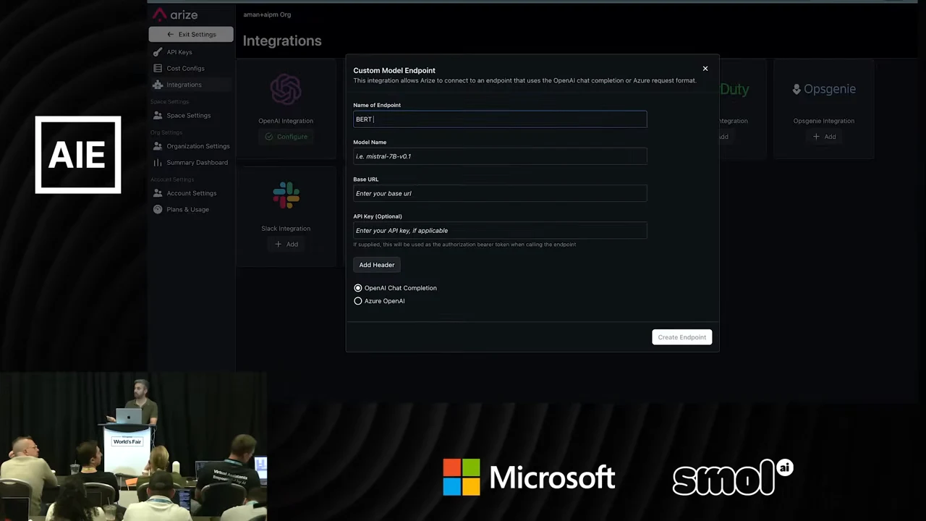Click the OpenAI Integration logo
926x521 pixels.
tap(286, 90)
